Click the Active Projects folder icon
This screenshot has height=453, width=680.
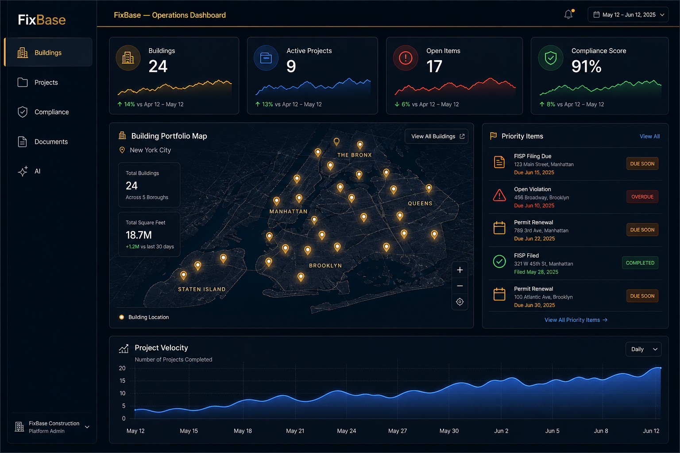tap(266, 58)
